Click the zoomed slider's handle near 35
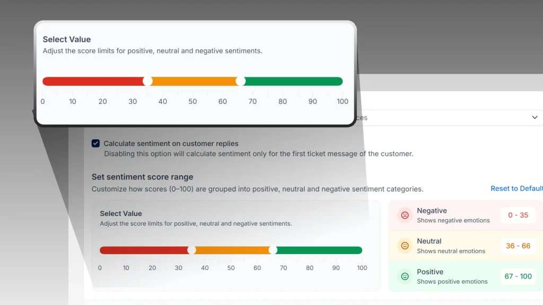The image size is (543, 305). click(147, 81)
